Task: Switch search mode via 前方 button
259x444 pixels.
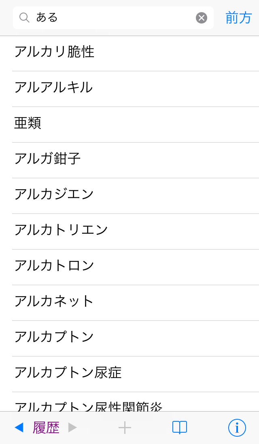Action: [x=239, y=18]
